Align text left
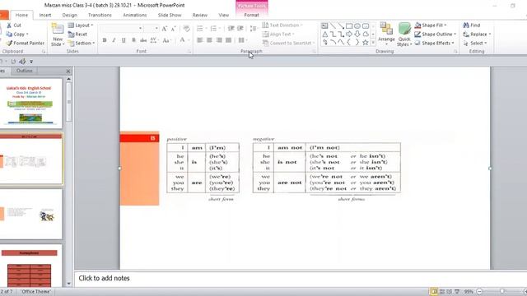 tap(199, 40)
